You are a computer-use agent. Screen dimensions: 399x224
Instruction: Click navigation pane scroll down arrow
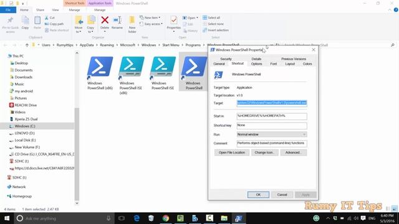(x=77, y=203)
